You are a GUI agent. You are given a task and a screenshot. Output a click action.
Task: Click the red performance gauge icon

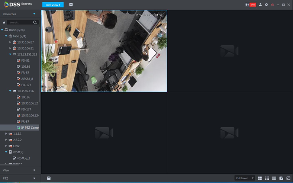272,5
